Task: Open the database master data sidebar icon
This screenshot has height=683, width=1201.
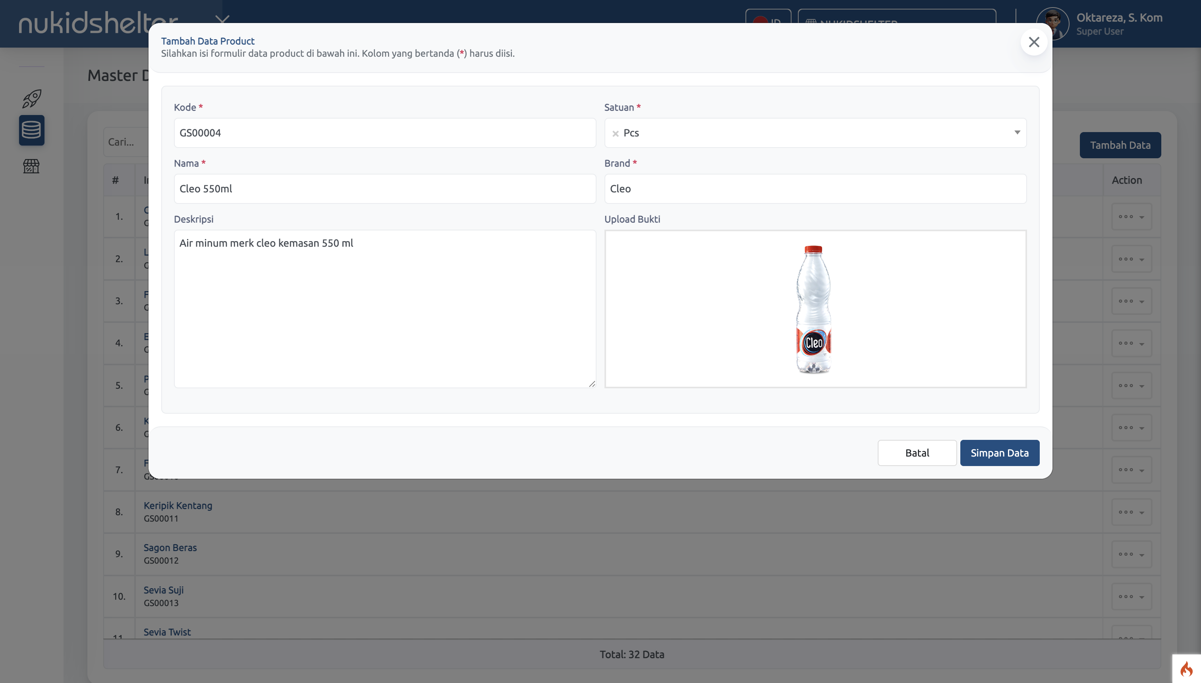Action: [31, 130]
